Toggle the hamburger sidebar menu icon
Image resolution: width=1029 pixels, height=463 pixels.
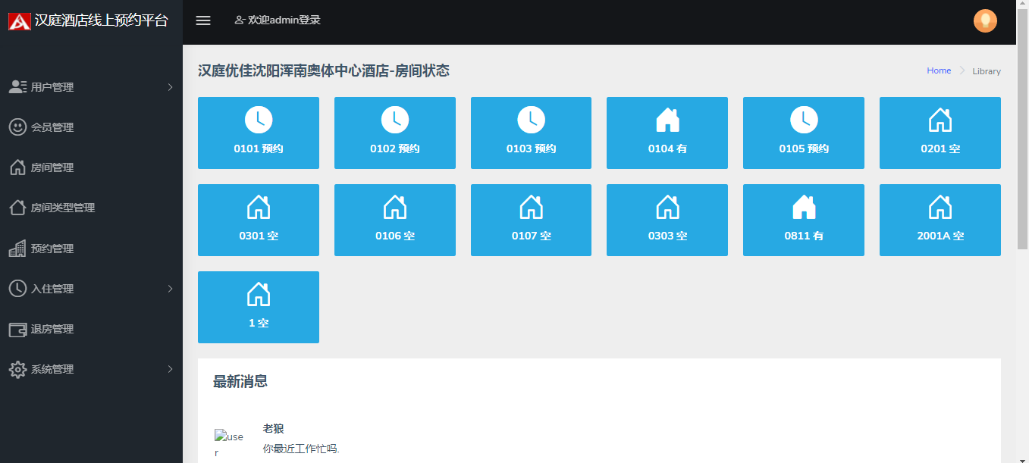click(203, 20)
